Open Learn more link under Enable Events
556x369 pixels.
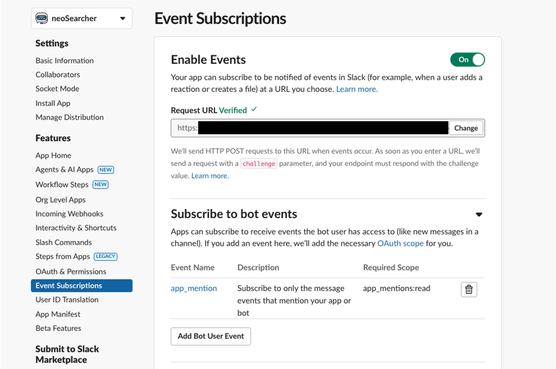pyautogui.click(x=357, y=89)
